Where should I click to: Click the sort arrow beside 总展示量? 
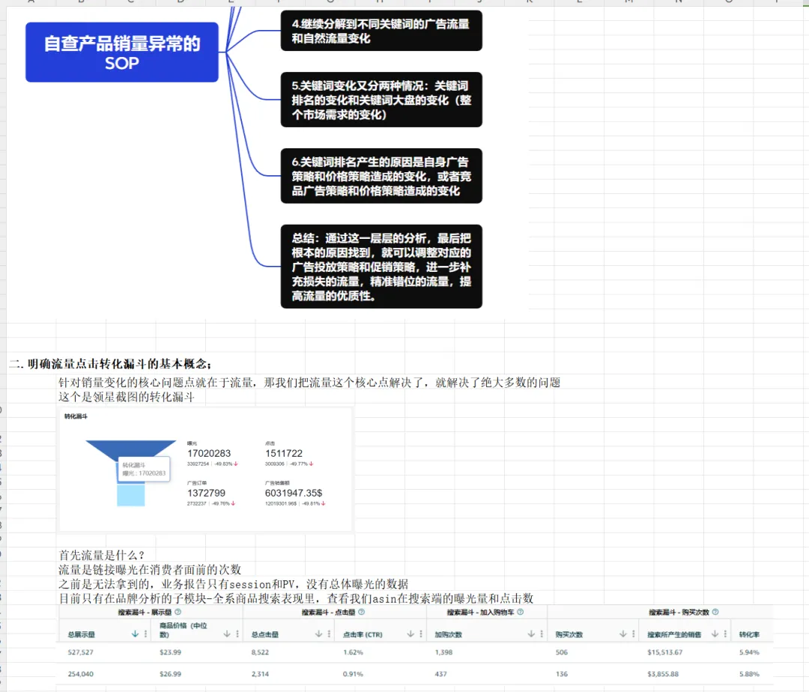[x=135, y=634]
